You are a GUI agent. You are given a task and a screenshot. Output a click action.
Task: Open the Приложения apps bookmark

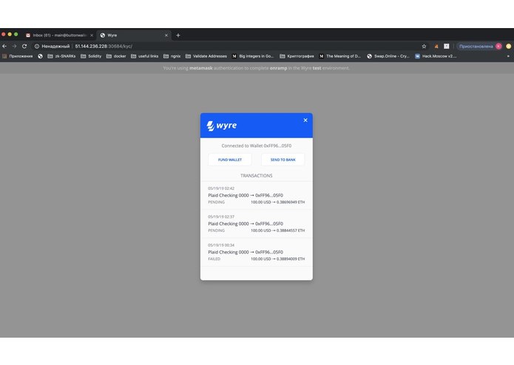[18, 56]
